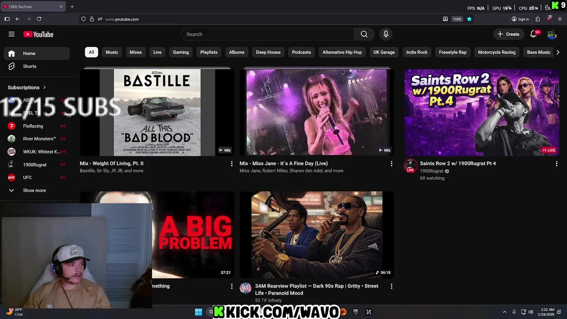This screenshot has width=567, height=319.
Task: Click the taskbar volume icon
Action: coord(531,312)
